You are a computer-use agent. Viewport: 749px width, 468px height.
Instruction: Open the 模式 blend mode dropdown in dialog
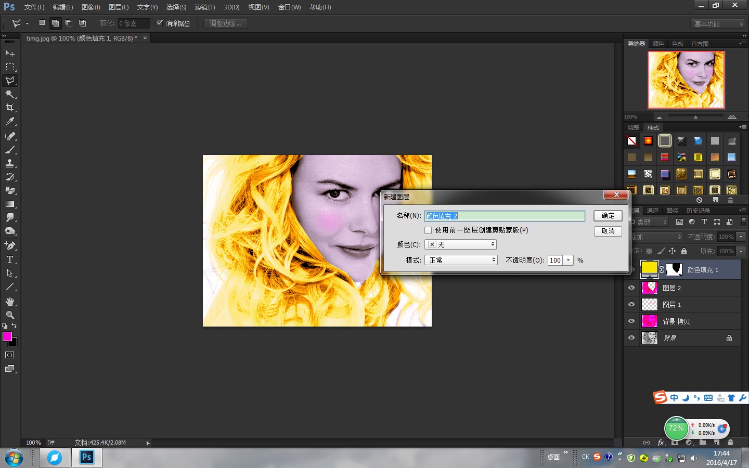(461, 260)
